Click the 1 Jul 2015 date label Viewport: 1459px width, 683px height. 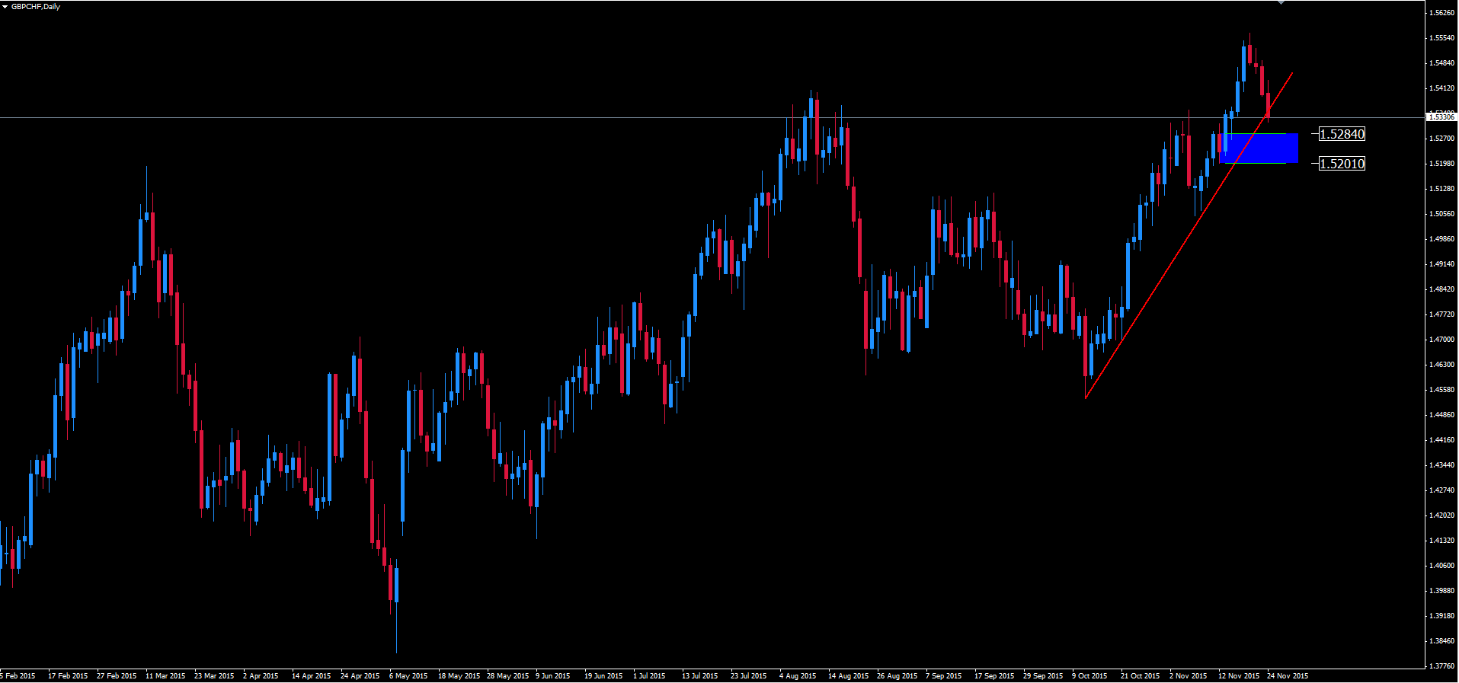pos(649,675)
